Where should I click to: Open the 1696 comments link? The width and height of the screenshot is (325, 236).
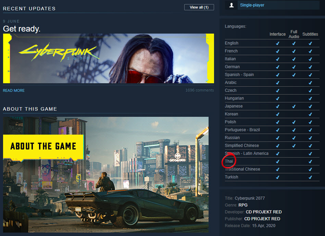tap(199, 90)
